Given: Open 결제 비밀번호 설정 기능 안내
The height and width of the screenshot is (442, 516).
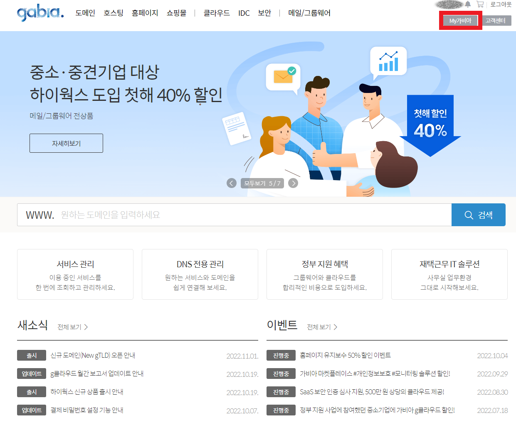Looking at the screenshot, I should pos(87,410).
